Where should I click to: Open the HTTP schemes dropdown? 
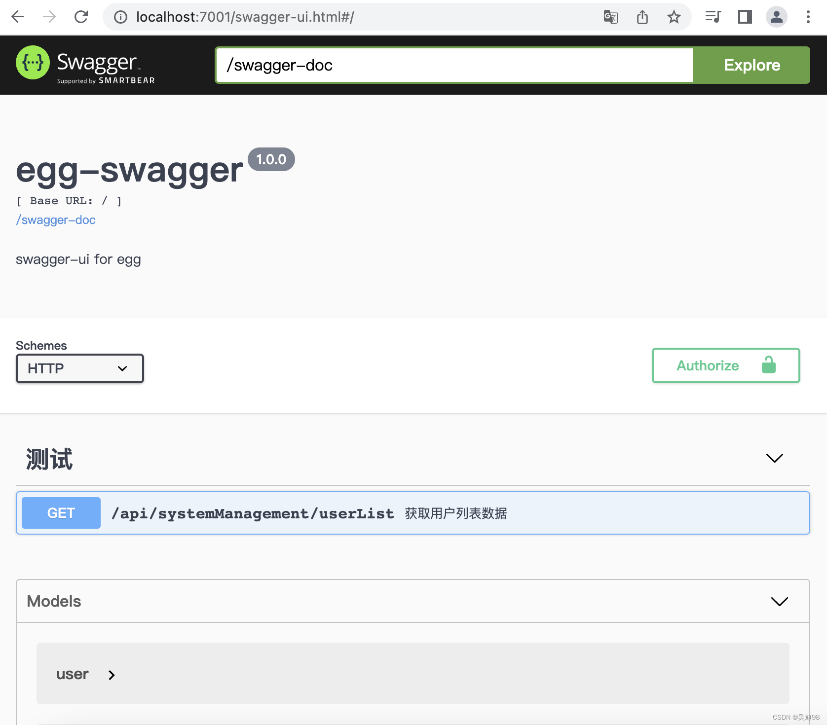point(80,368)
